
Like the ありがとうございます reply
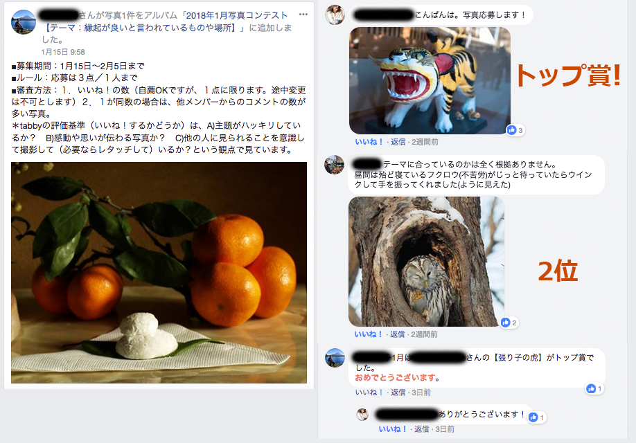pyautogui.click(x=393, y=429)
